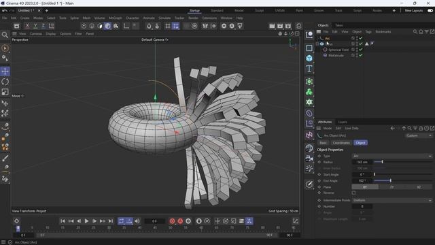Add a Camera from side palette
Viewport: 435px width, 245px height.
[x=309, y=159]
